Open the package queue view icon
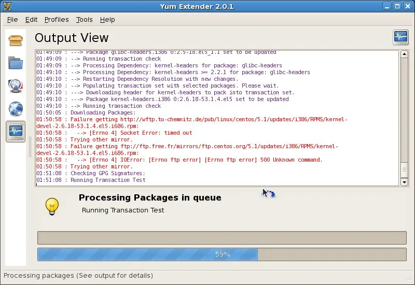The width and height of the screenshot is (415, 285). (16, 85)
